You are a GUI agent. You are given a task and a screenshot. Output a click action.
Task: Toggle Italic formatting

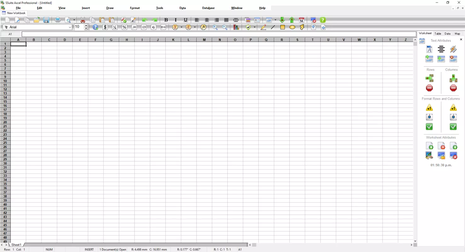point(176,20)
